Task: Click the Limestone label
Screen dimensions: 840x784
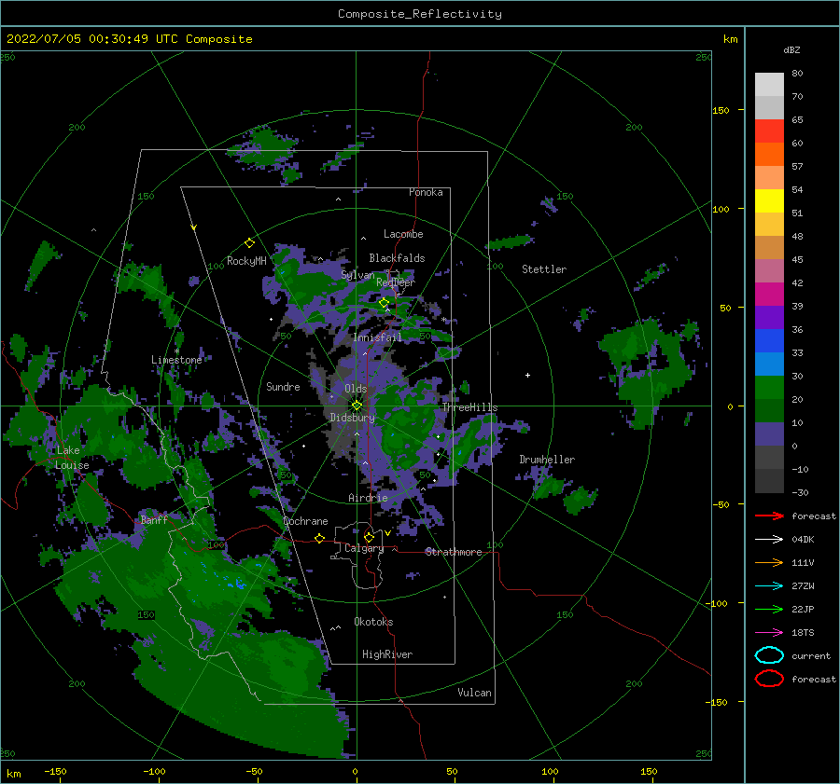Action: [176, 360]
